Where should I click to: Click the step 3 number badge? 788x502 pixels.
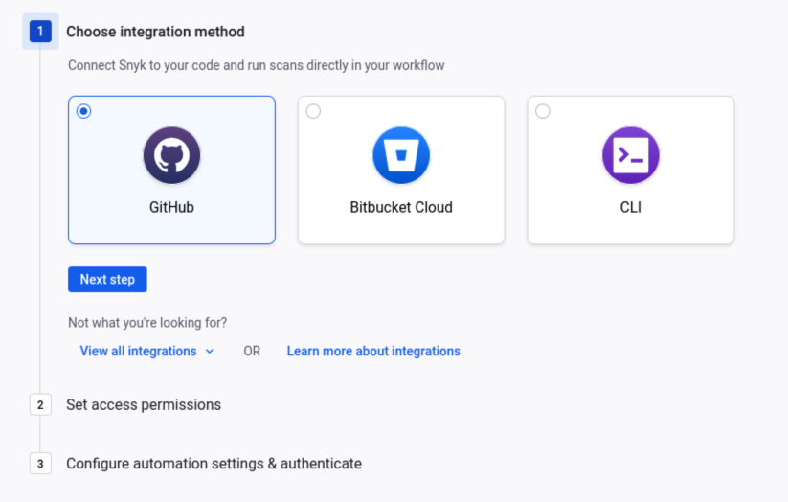(40, 464)
